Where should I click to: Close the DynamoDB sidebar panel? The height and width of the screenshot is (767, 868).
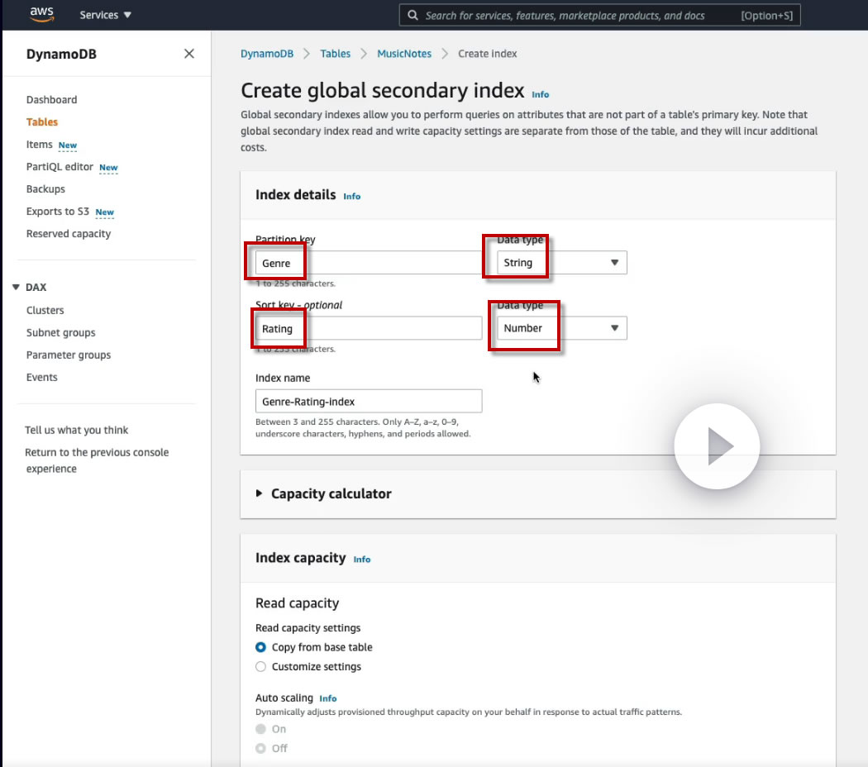coord(189,54)
